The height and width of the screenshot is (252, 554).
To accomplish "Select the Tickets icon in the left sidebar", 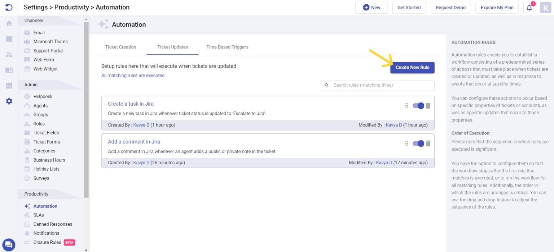I will 9,39.
